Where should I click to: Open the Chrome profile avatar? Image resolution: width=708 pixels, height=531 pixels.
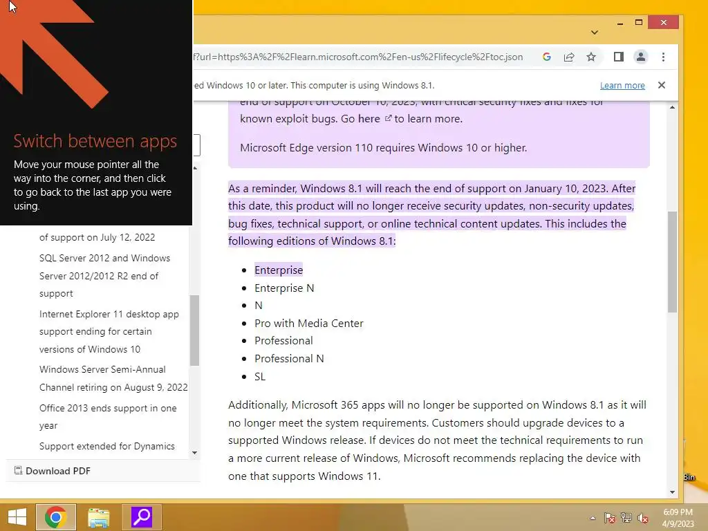coord(641,57)
